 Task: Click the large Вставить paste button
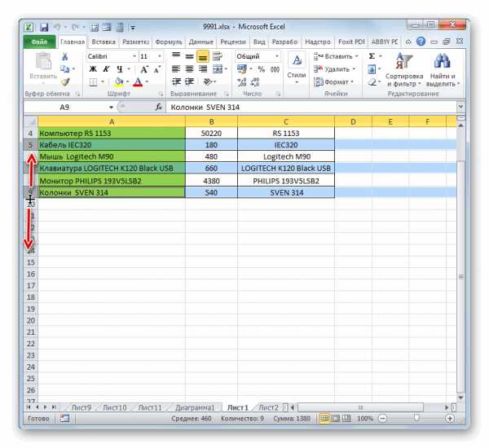click(x=43, y=67)
